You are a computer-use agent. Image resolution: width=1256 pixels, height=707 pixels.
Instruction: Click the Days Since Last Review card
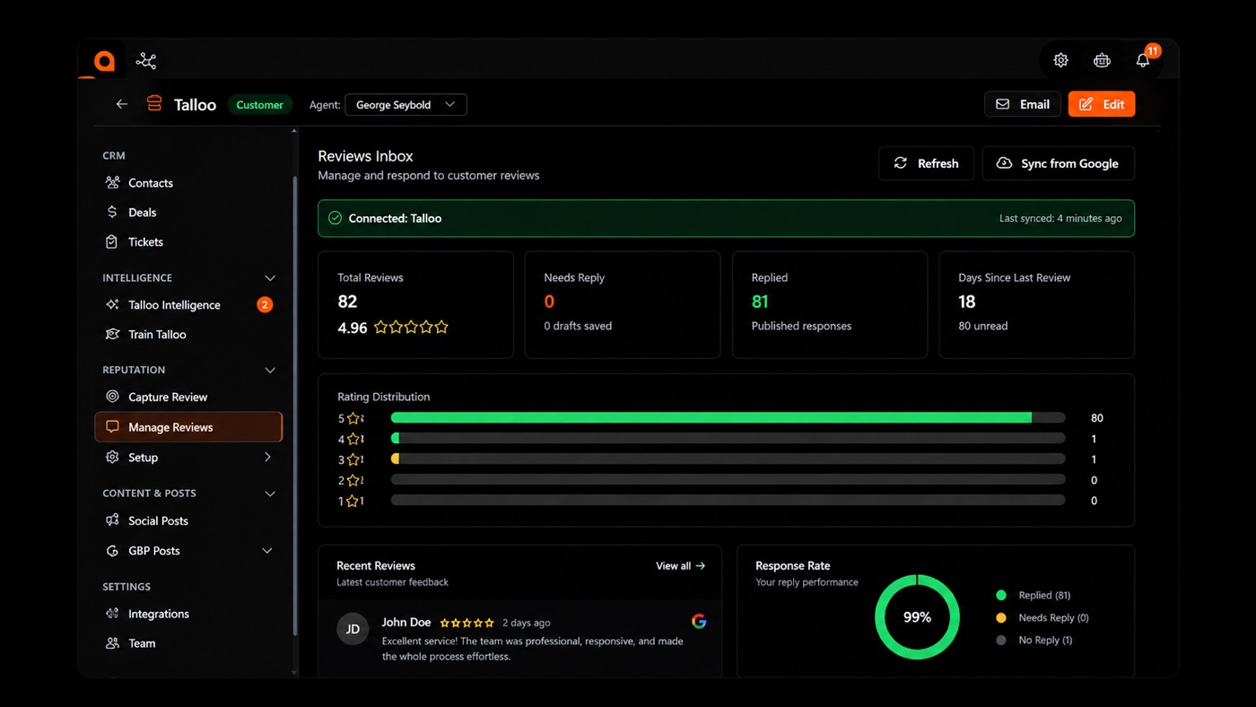coord(1037,305)
